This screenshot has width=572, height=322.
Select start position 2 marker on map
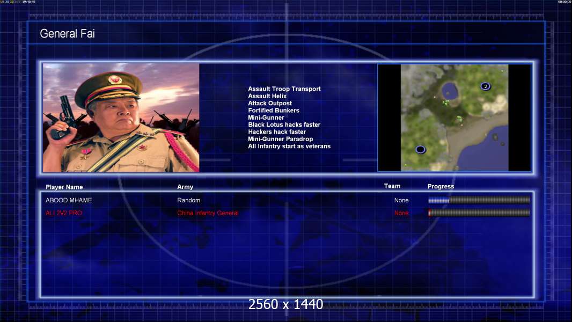point(485,86)
